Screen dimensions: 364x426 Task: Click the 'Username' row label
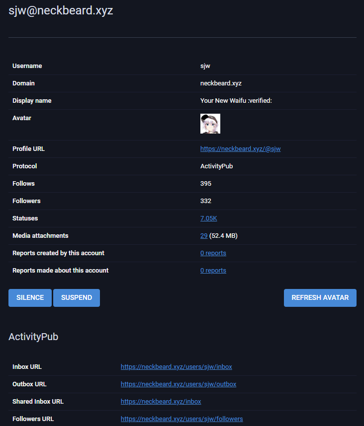[27, 66]
